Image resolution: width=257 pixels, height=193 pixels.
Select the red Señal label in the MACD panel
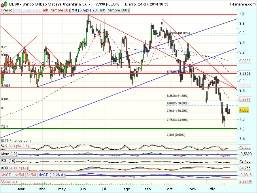click(x=31, y=175)
